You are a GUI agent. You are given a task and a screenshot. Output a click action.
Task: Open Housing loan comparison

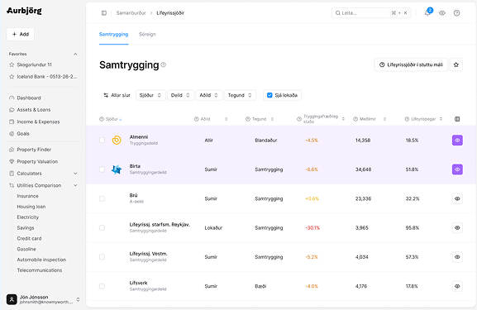(x=31, y=207)
